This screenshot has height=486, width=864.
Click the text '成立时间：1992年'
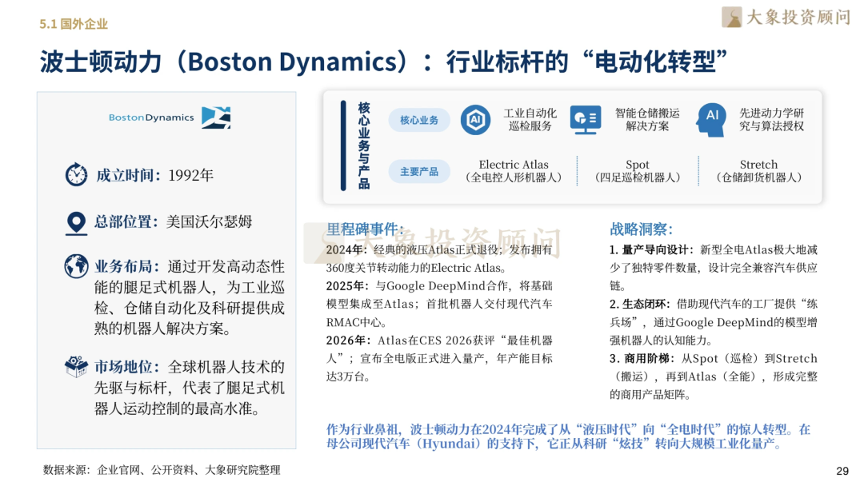click(x=155, y=176)
